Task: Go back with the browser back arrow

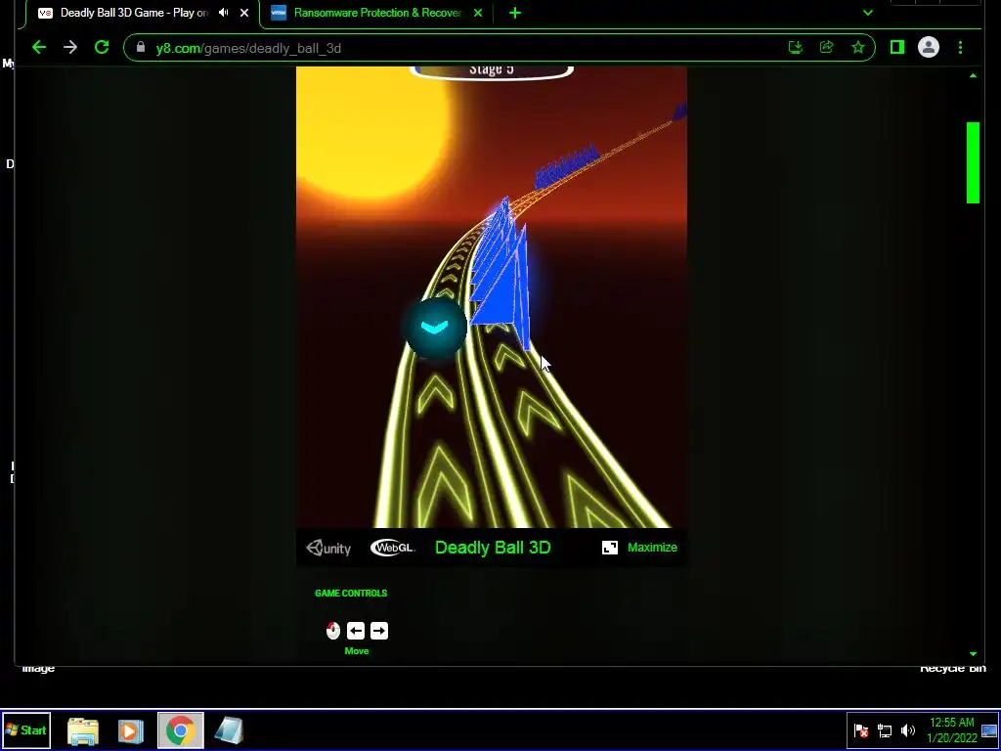Action: coord(39,47)
